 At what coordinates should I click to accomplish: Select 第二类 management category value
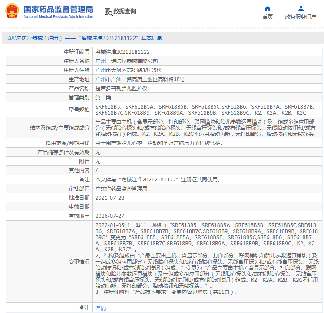point(103,98)
